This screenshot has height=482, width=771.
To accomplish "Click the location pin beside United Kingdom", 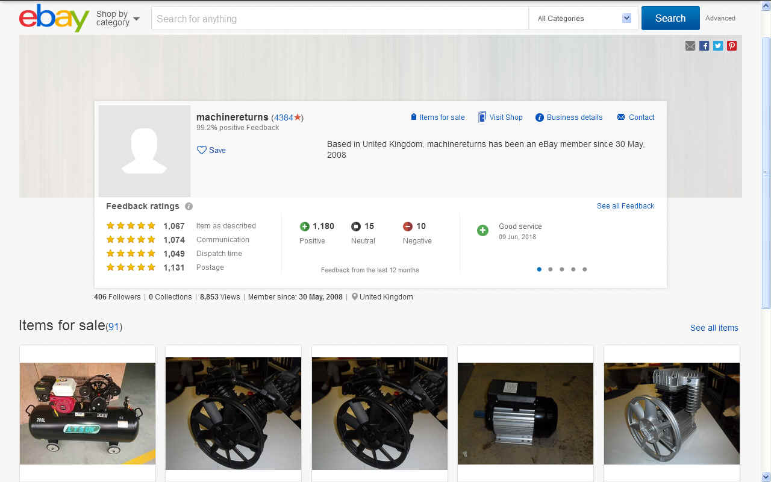I will pyautogui.click(x=355, y=297).
